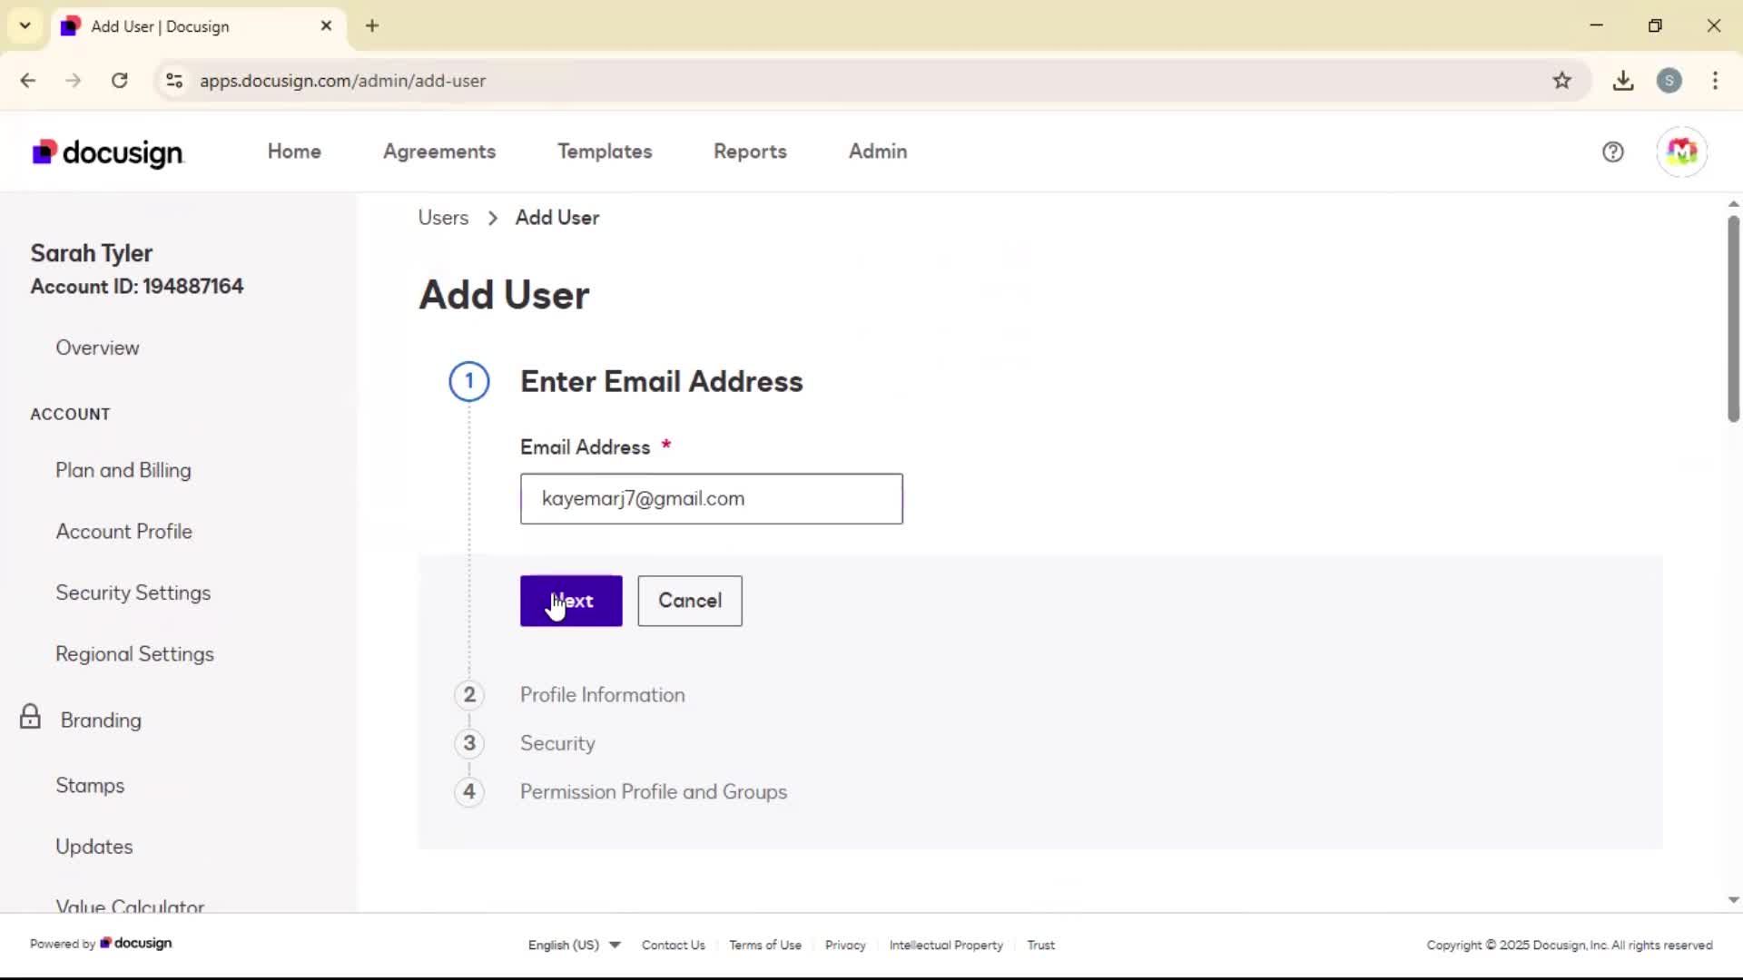Open the help question mark icon
The height and width of the screenshot is (980, 1743).
click(1612, 152)
